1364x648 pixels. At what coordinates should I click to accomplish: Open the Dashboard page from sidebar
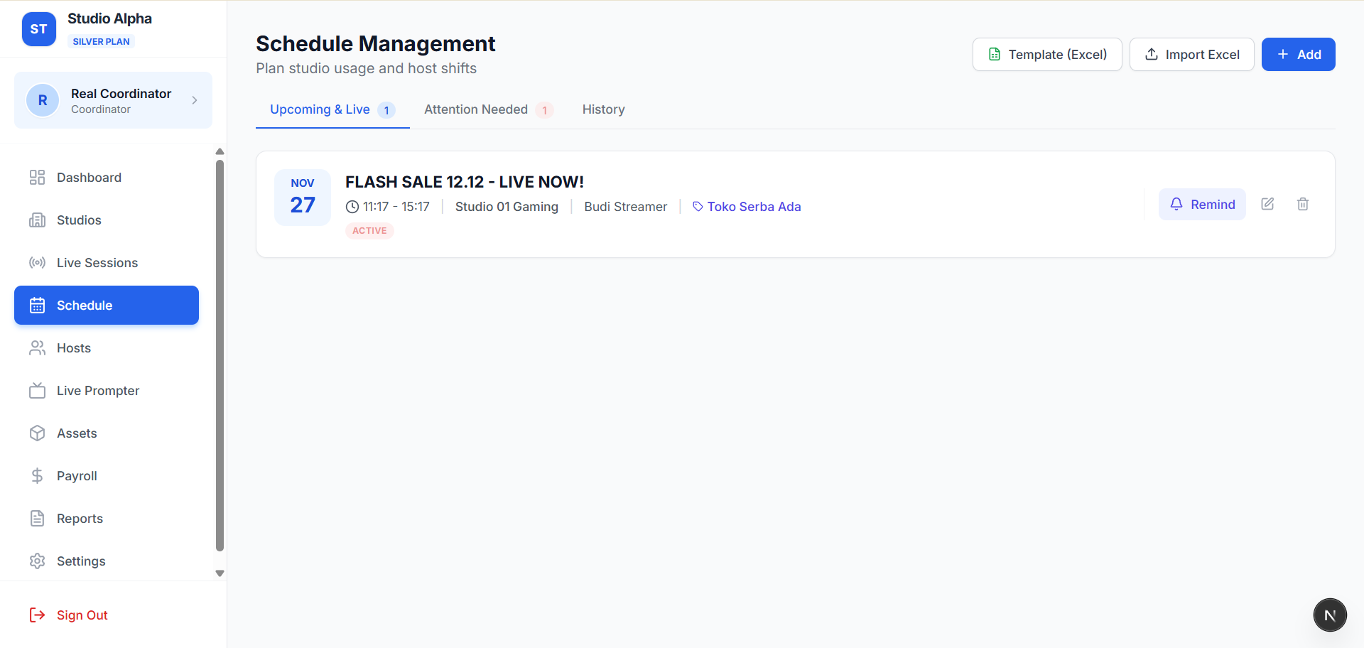click(89, 178)
